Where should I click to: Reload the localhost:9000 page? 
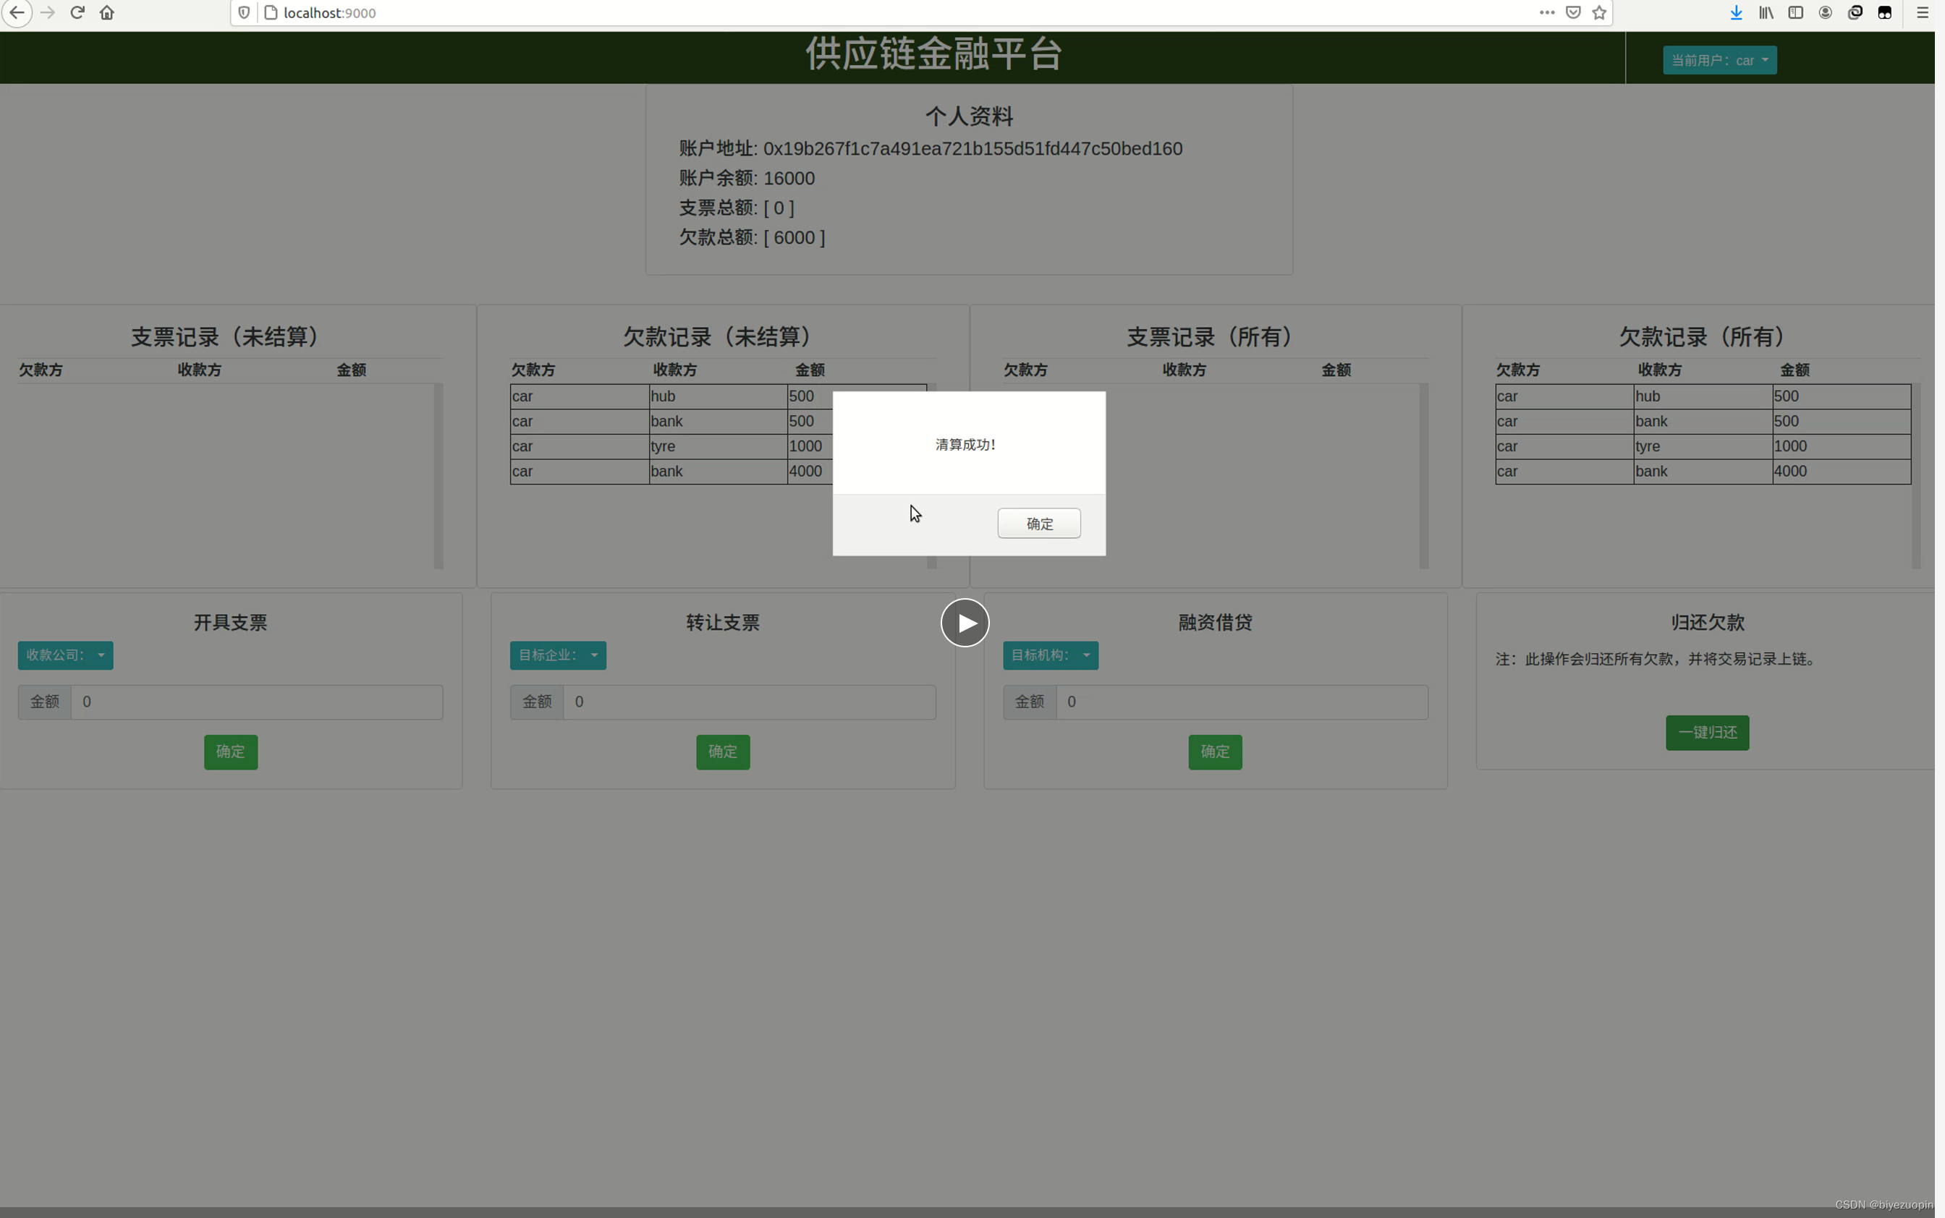[78, 12]
